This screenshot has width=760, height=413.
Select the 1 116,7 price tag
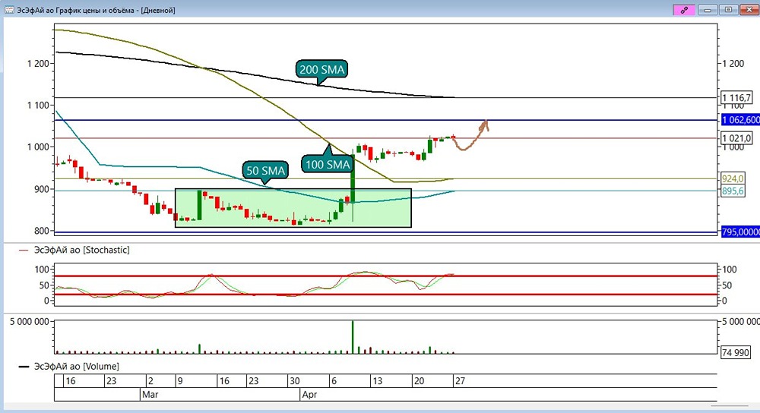(736, 98)
